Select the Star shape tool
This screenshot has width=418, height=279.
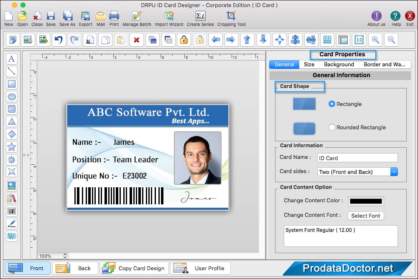click(x=11, y=147)
